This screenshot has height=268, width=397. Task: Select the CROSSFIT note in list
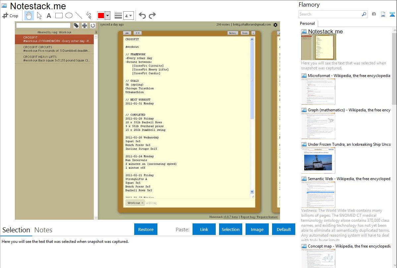tap(54, 39)
